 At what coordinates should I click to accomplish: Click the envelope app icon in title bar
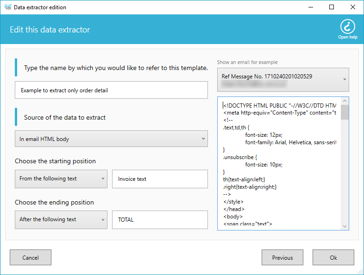click(8, 7)
